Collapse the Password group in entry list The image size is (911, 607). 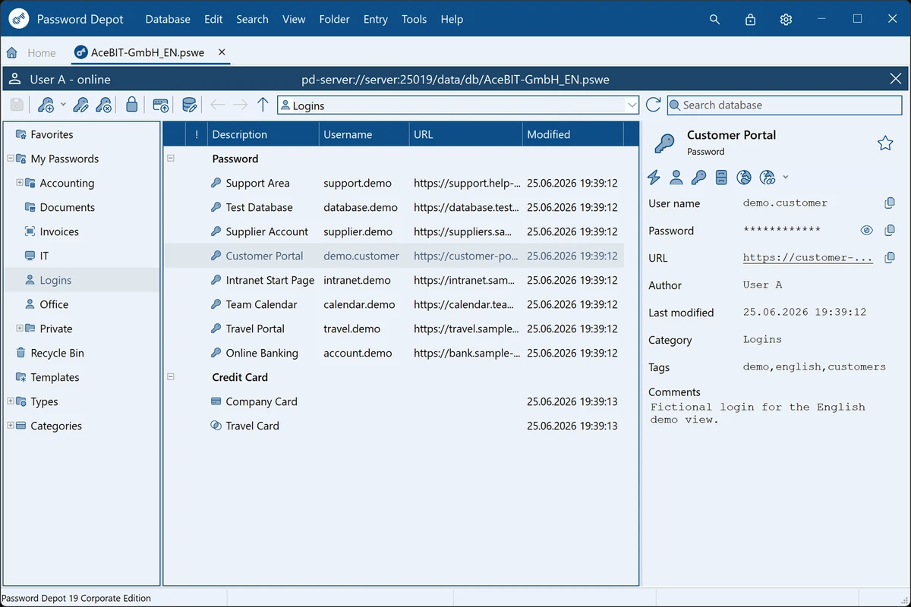click(171, 158)
